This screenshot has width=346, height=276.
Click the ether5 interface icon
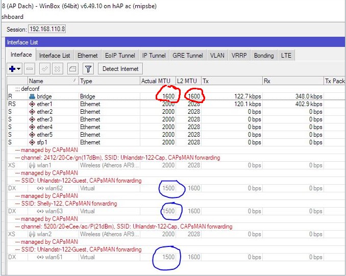click(x=32, y=135)
